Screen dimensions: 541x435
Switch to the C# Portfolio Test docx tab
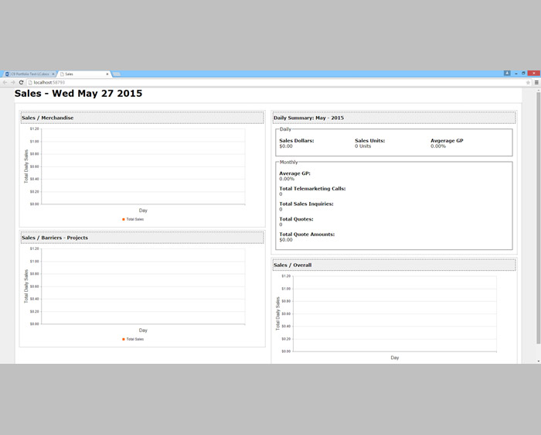click(29, 74)
